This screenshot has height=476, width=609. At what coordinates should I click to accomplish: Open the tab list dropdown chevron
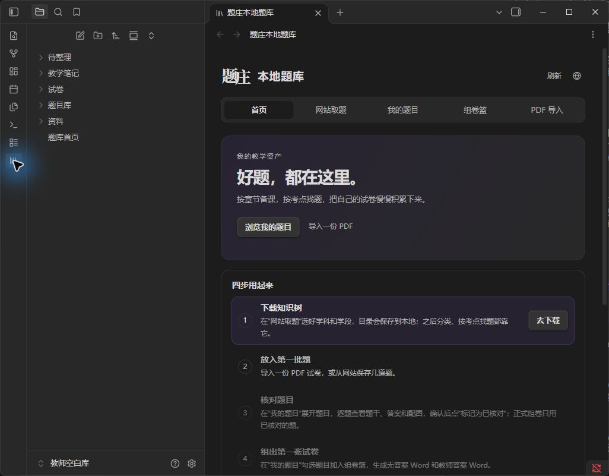click(499, 12)
